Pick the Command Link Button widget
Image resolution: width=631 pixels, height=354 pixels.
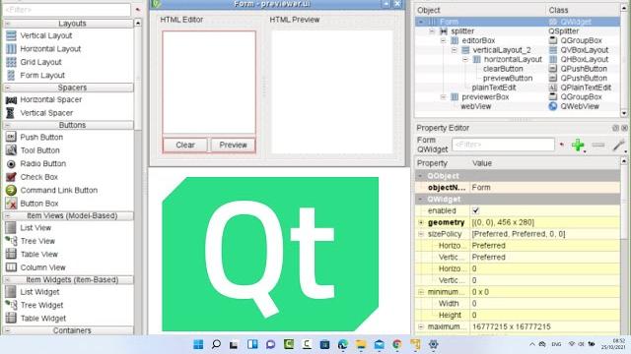click(x=59, y=190)
